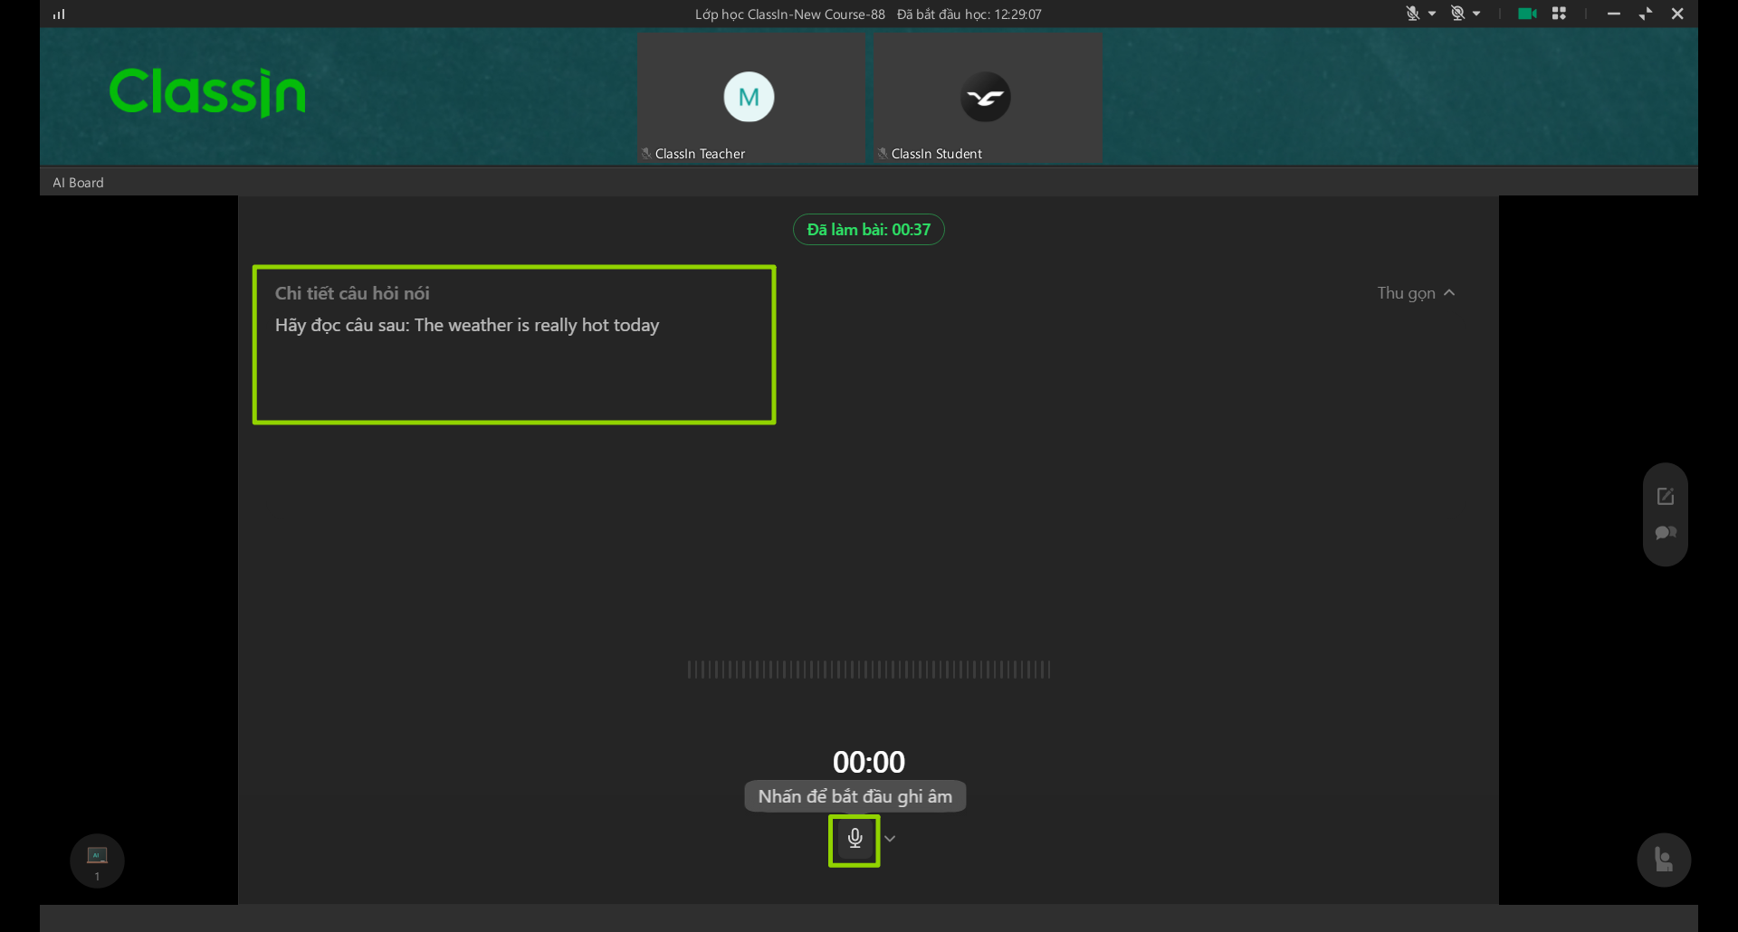Collapse the question with Thu gọn
Screen dimensions: 1738x932
1417,293
